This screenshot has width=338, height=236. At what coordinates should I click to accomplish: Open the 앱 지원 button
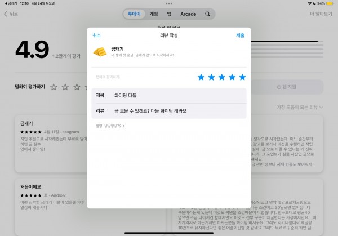coord(287,87)
